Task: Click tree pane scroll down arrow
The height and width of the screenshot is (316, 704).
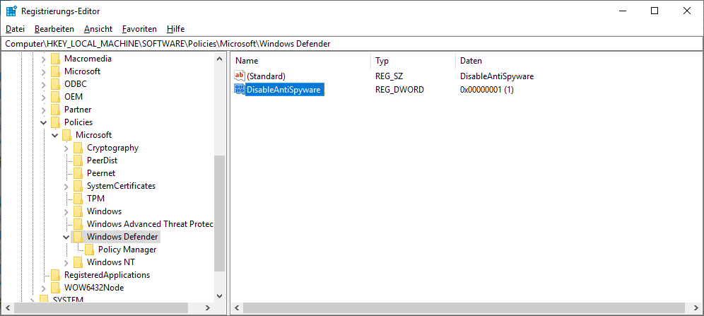Action: pos(219,295)
